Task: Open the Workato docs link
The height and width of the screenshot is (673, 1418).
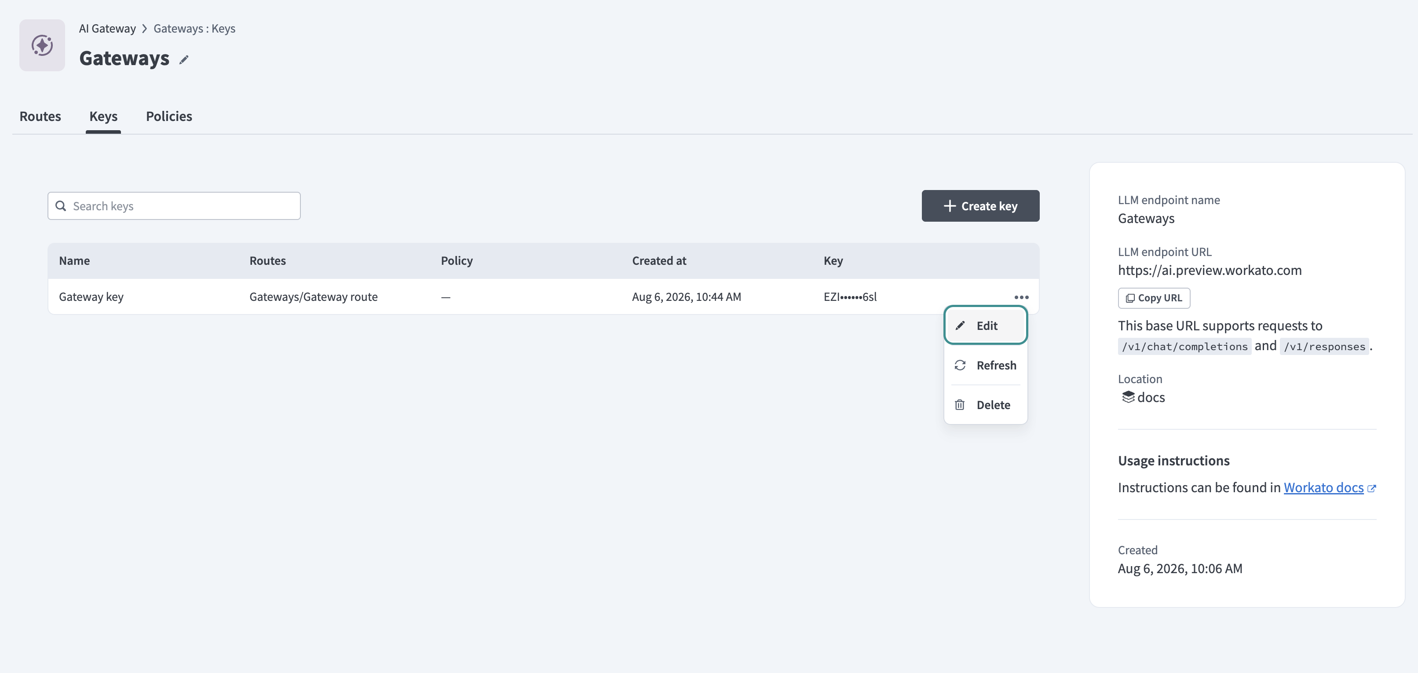Action: (1323, 487)
